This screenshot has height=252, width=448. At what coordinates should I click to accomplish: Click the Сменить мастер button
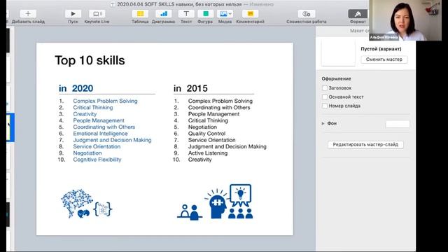(x=384, y=59)
